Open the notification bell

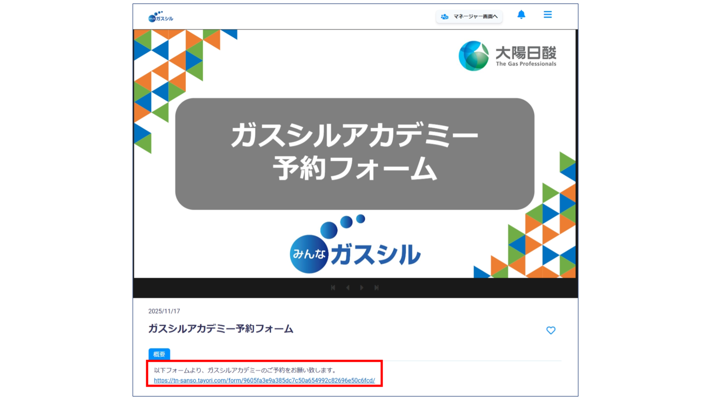[521, 15]
